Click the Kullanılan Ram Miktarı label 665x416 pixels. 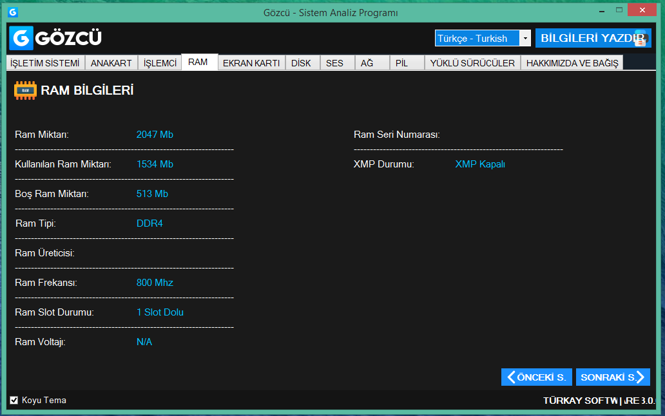(63, 164)
